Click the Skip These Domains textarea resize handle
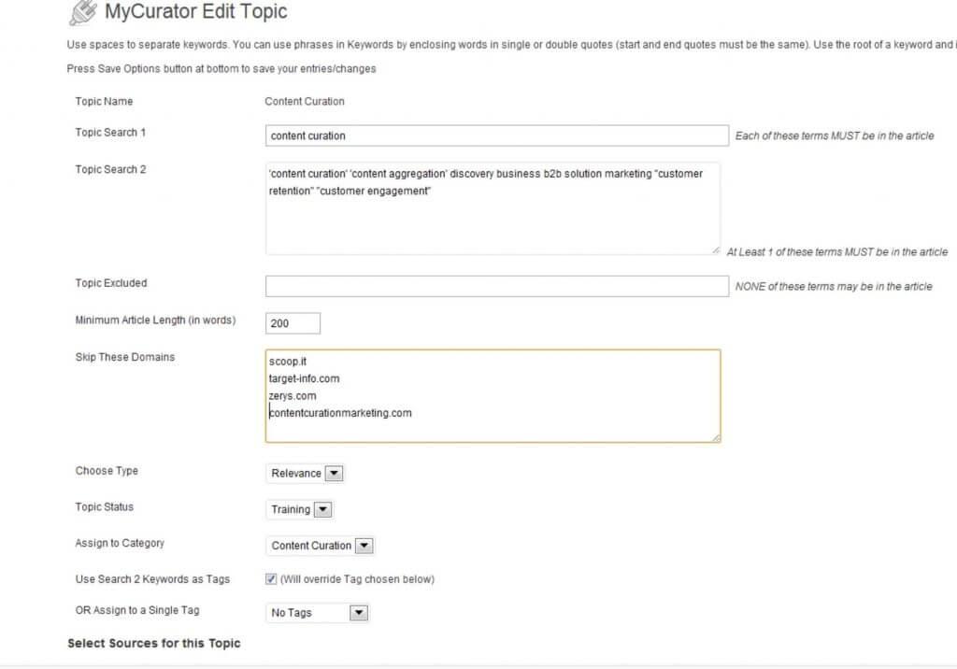Image resolution: width=957 pixels, height=669 pixels. (715, 437)
